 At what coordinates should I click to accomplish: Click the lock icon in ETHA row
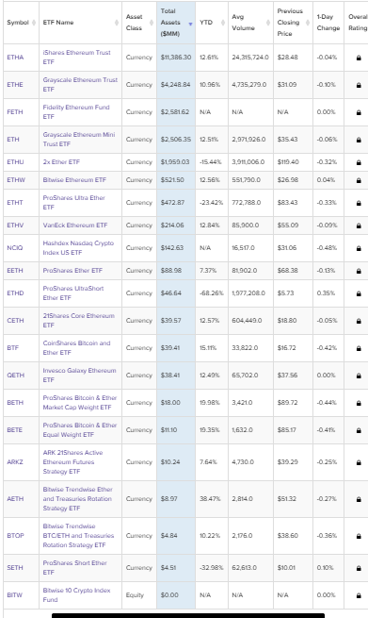point(359,58)
